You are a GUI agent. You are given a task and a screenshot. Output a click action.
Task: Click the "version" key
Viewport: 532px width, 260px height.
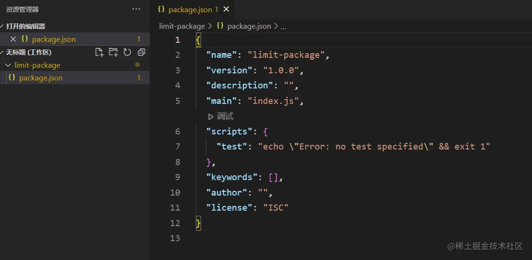point(229,71)
